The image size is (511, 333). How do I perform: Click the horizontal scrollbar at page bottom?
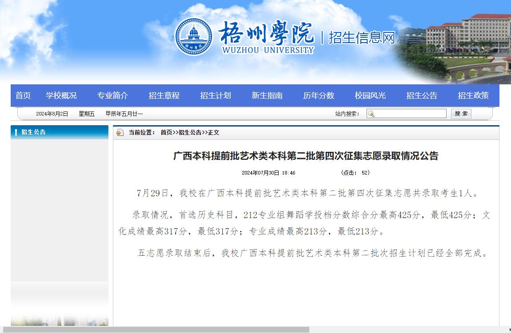[x=156, y=330]
